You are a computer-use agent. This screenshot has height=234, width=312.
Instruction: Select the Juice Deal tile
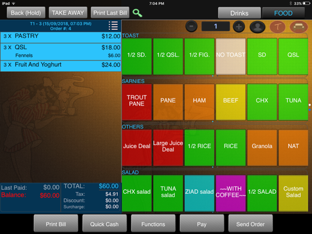[137, 148]
